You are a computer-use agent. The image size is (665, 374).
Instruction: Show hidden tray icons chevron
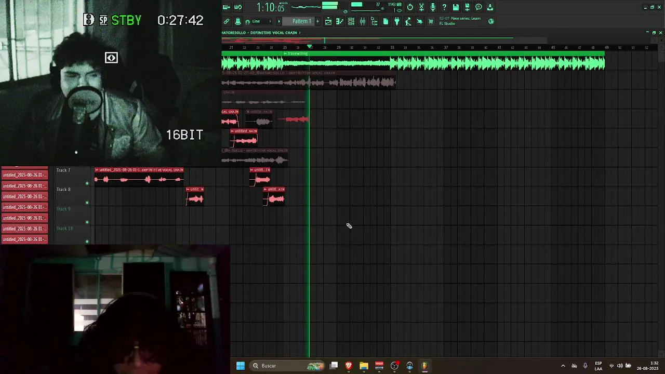coord(563,366)
